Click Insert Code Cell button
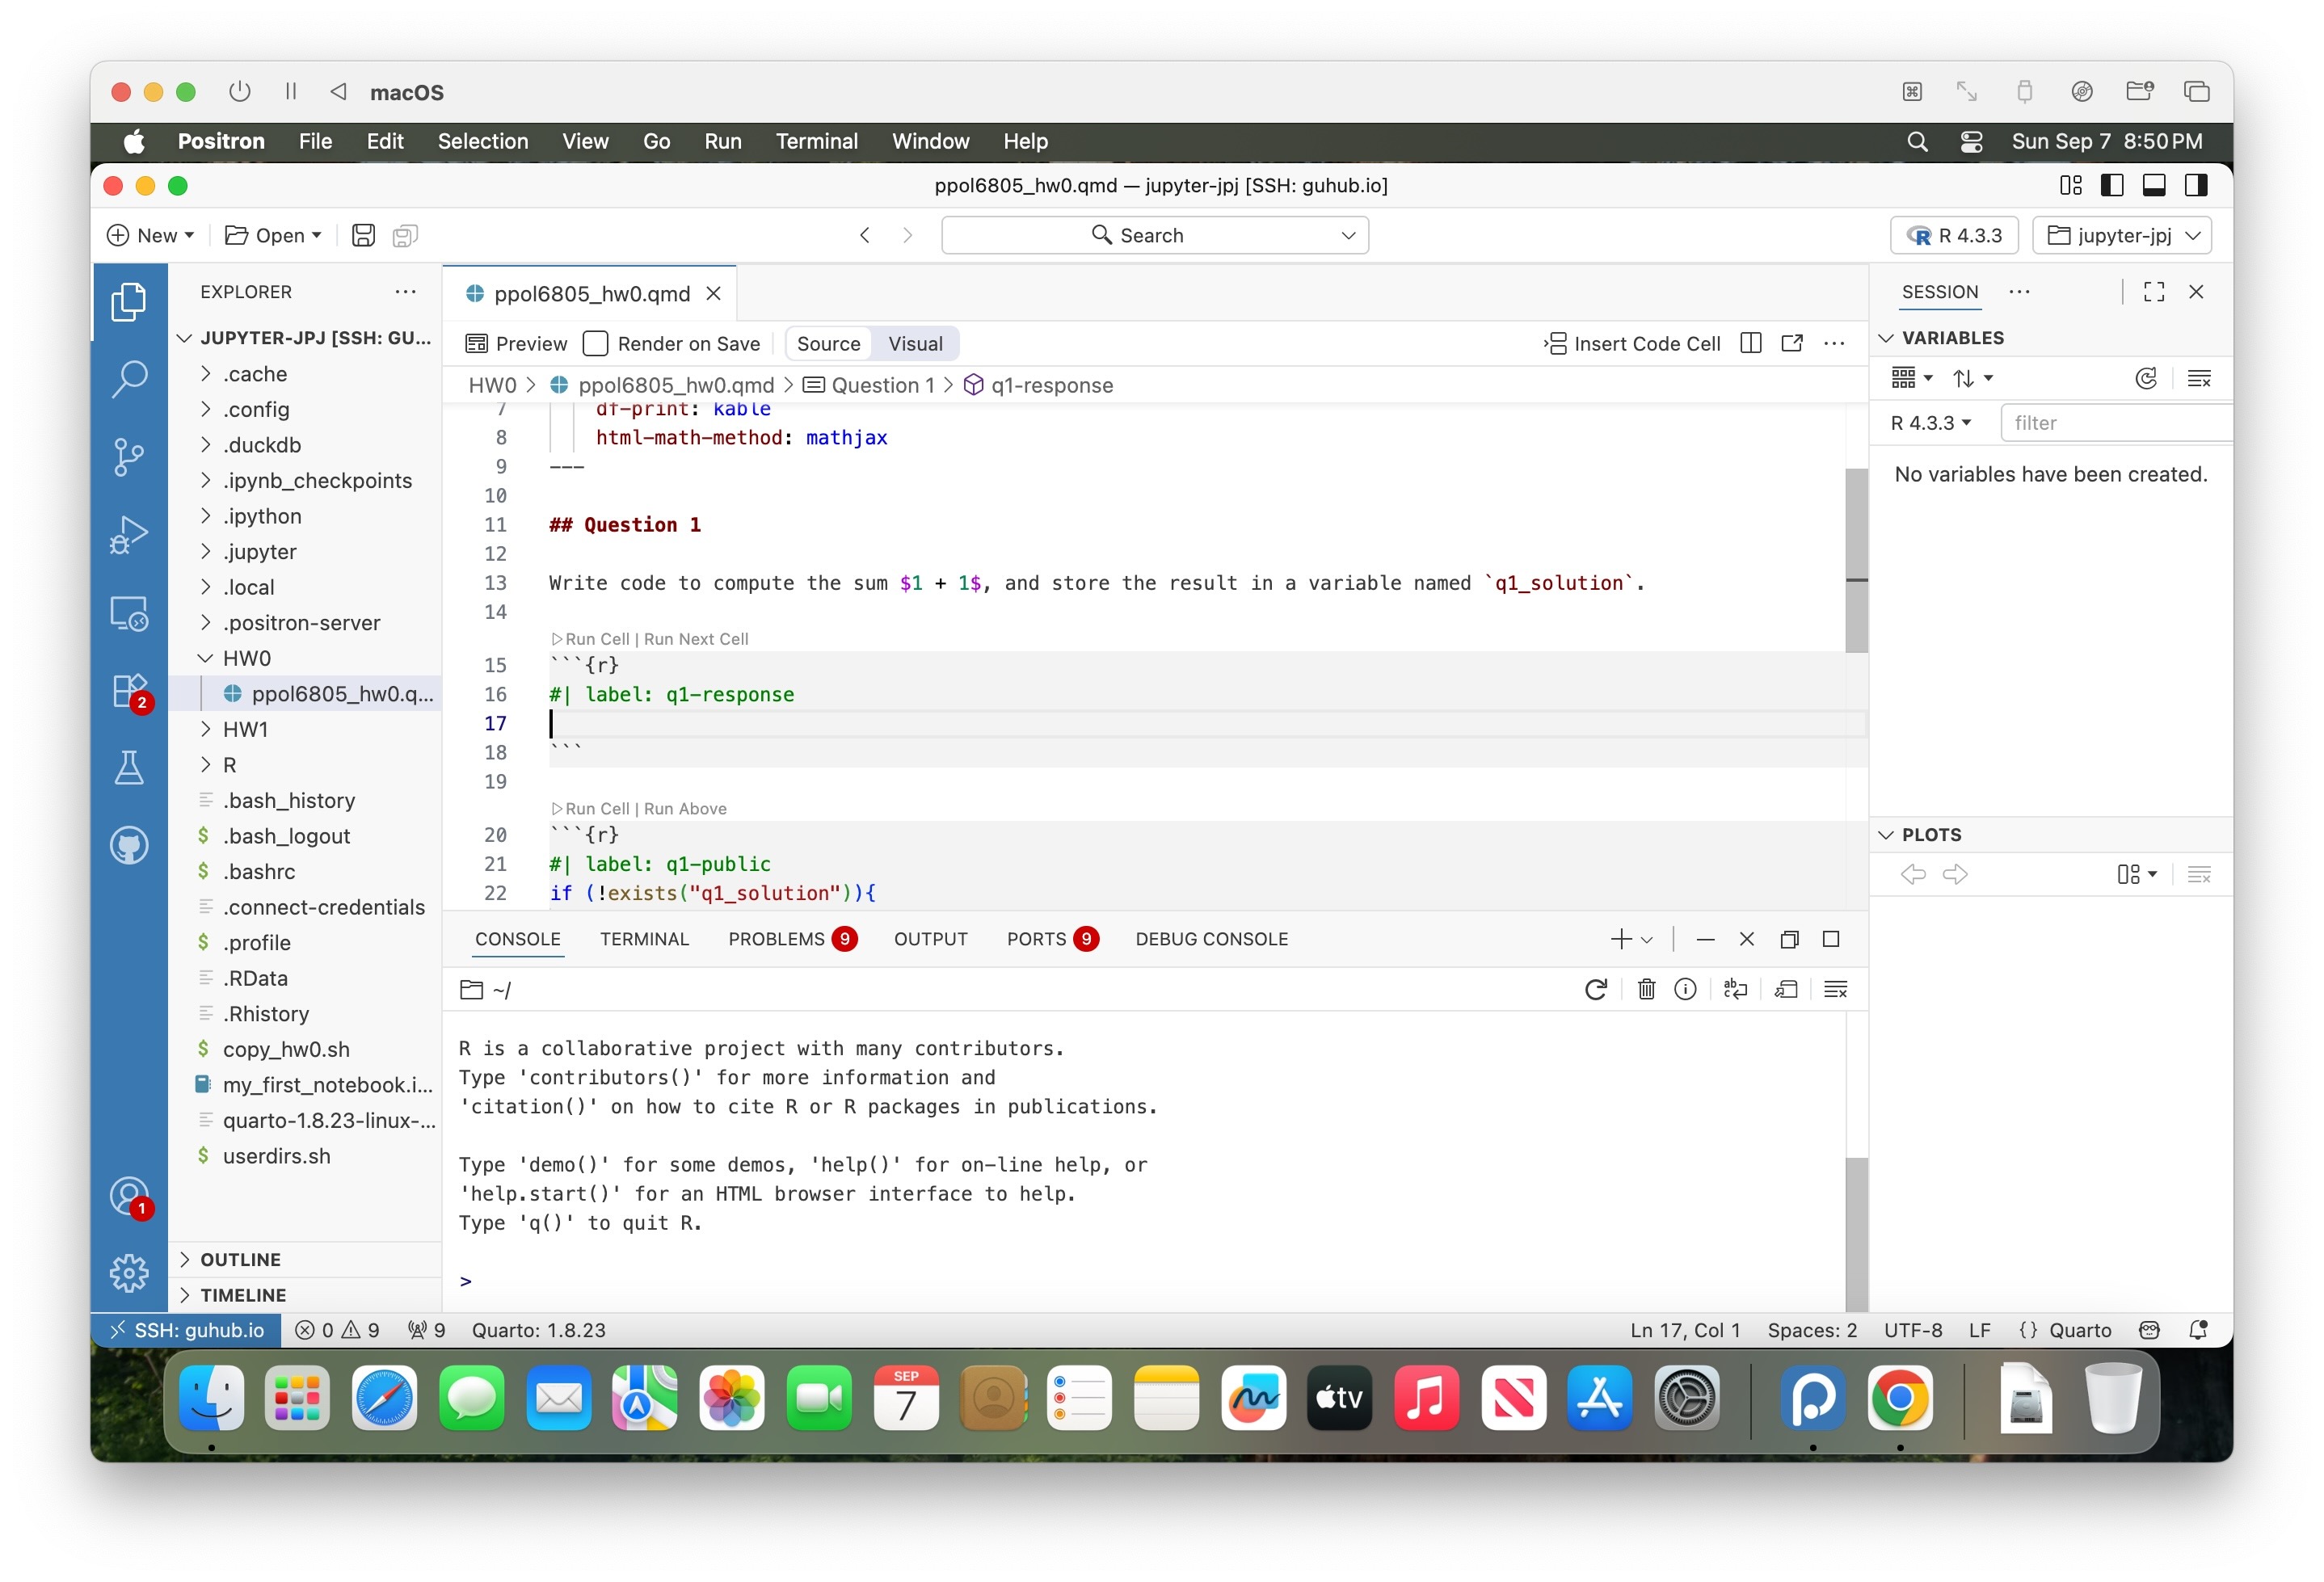This screenshot has height=1582, width=2324. tap(1632, 344)
